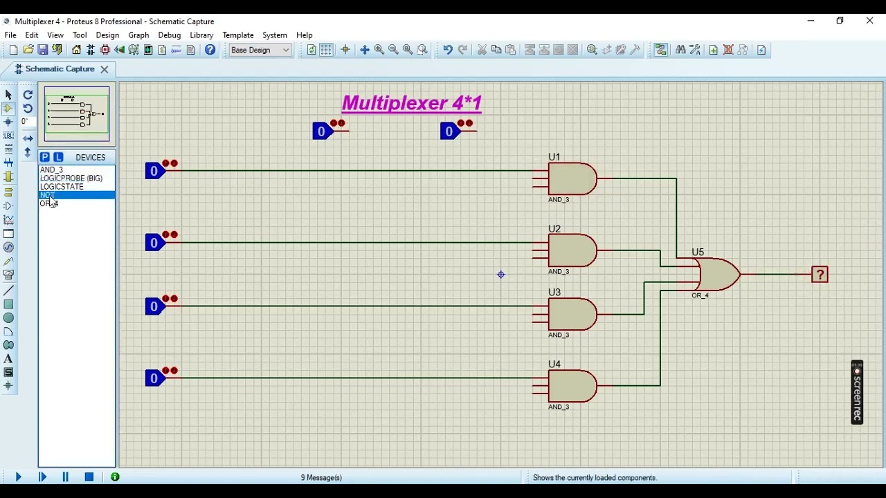Activate the Junction dot mode
The height and width of the screenshot is (498, 886).
(x=8, y=122)
